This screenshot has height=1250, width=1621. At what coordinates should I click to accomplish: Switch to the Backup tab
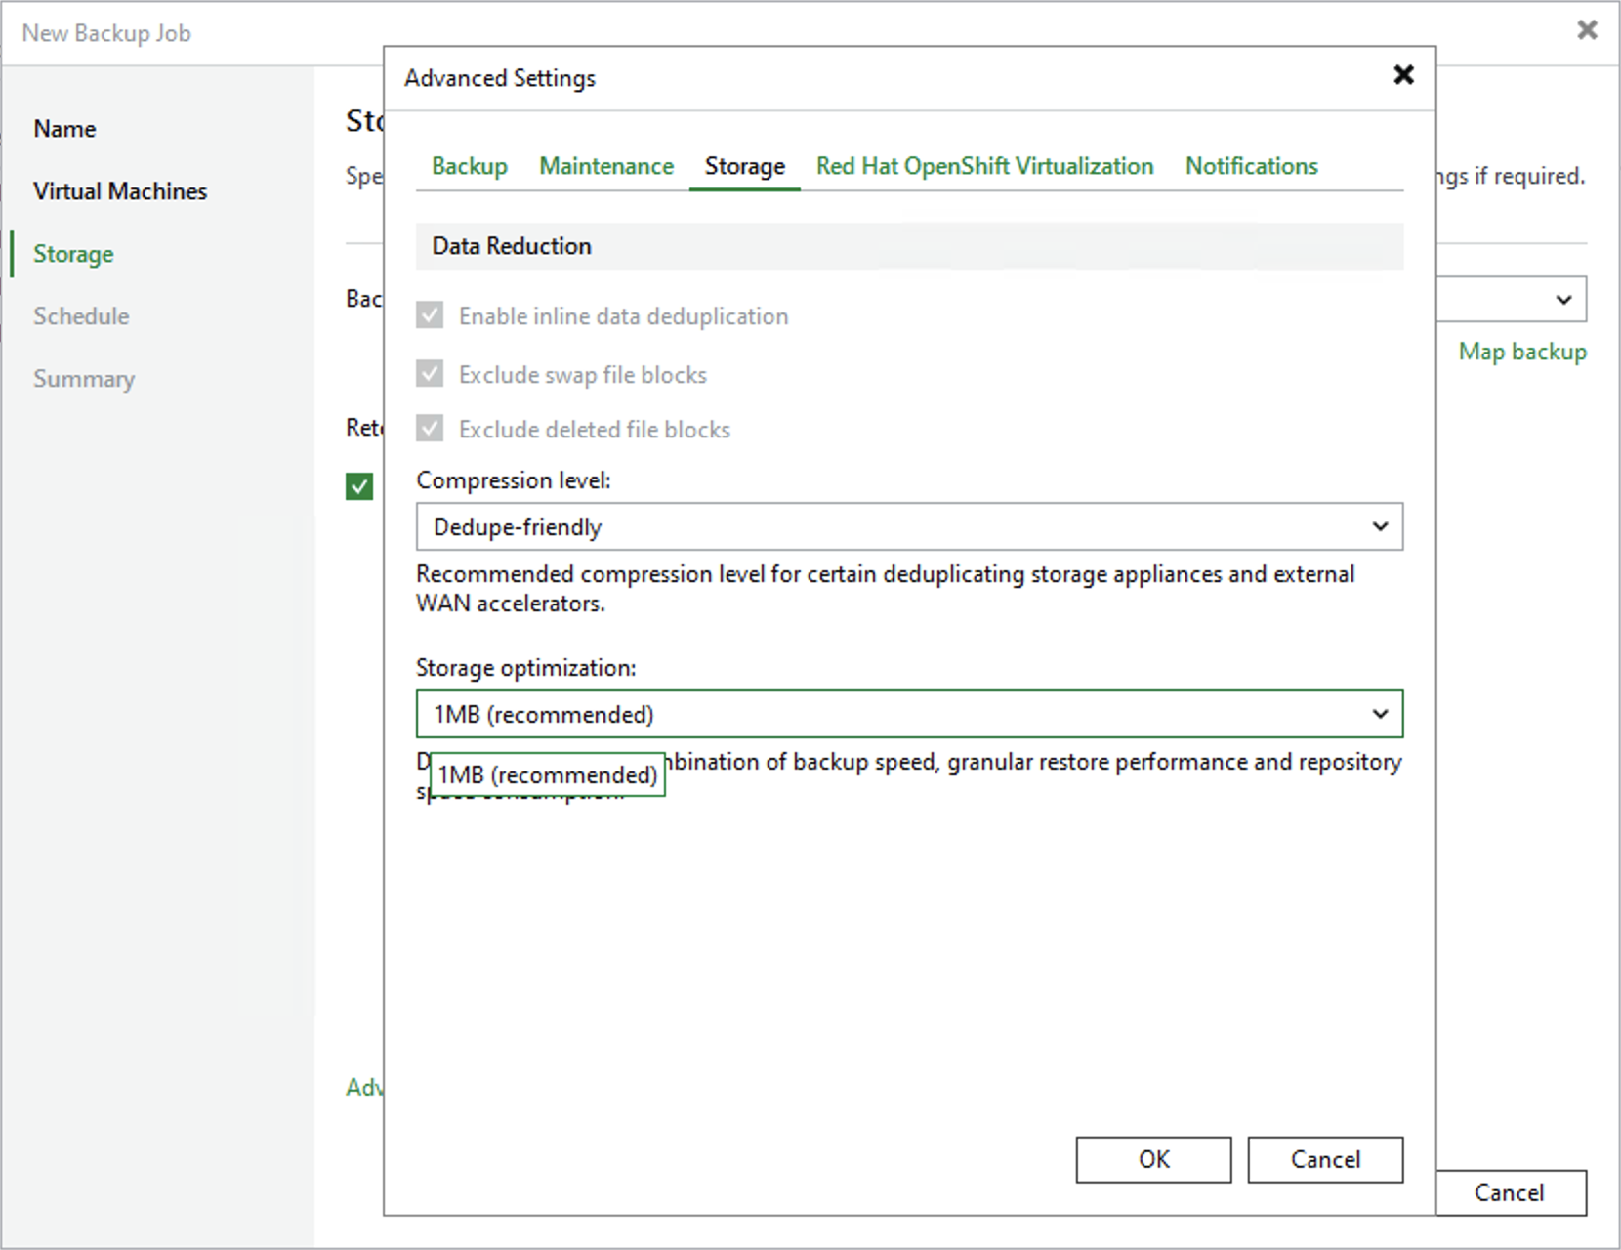pos(470,166)
